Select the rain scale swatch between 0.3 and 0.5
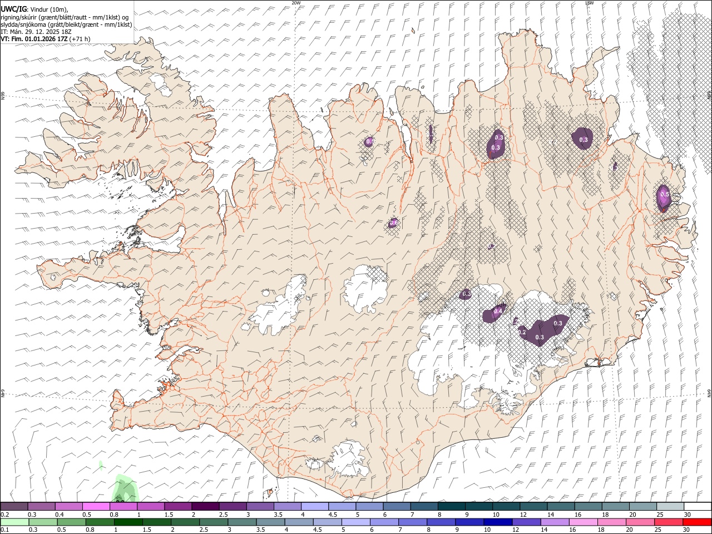Viewport: 712px width, 534px height. (43, 522)
